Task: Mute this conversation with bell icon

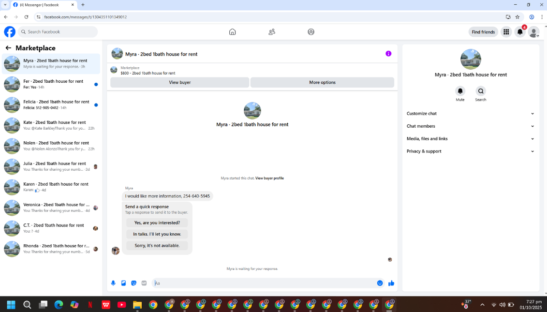Action: coord(460,91)
